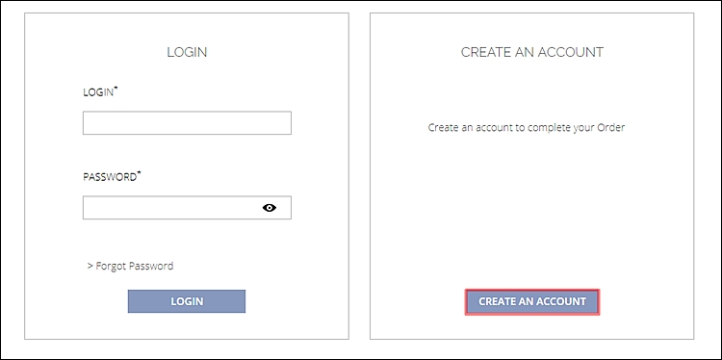Show password using the eye icon
The image size is (722, 360).
[270, 208]
